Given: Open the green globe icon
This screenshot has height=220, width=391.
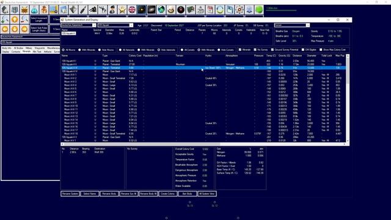Looking at the screenshot, I should point(161,10).
